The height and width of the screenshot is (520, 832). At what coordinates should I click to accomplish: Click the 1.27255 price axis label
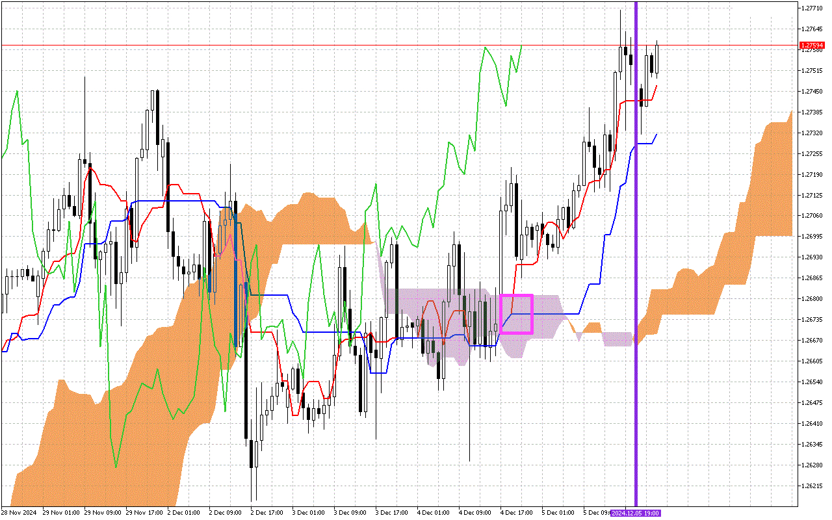812,153
